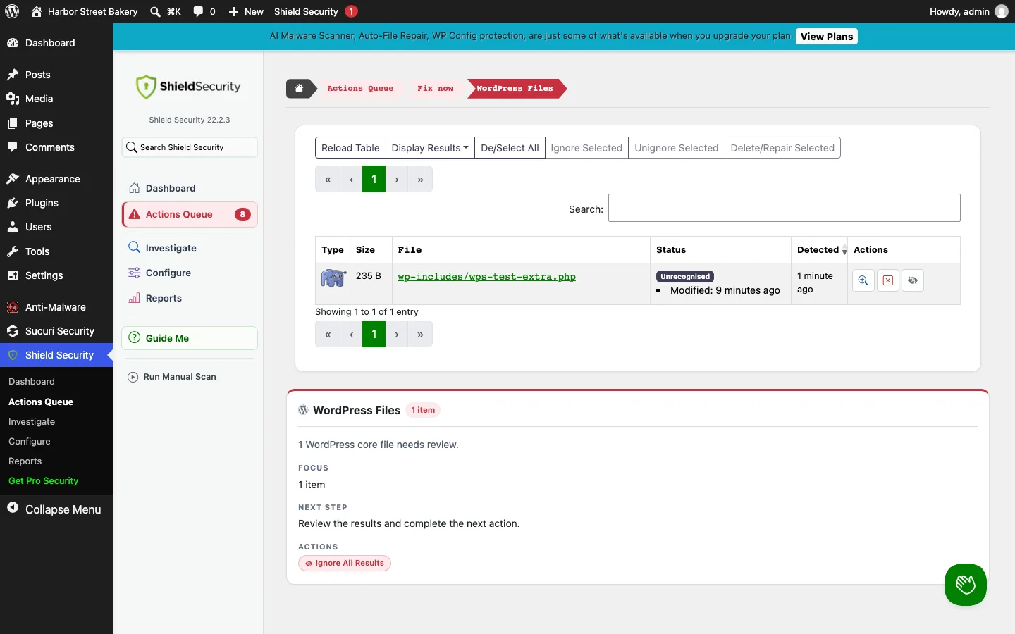This screenshot has width=1015, height=634.
Task: Click the ShieldSecurity logo
Action: pos(188,87)
